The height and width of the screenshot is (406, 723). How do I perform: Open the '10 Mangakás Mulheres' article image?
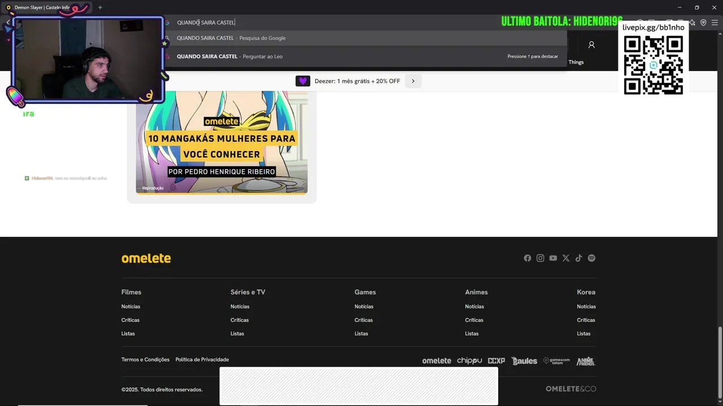pos(221,142)
